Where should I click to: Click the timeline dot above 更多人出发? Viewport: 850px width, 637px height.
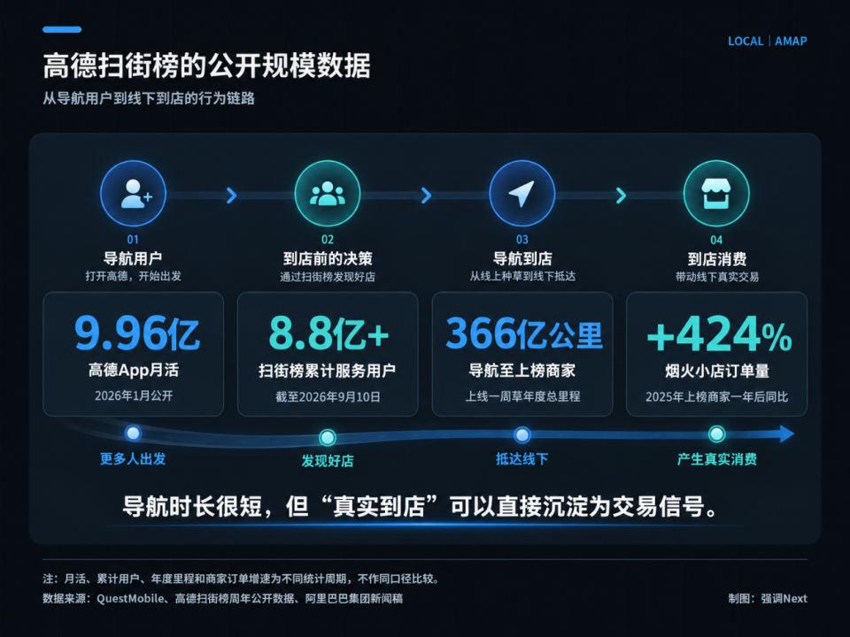133,433
